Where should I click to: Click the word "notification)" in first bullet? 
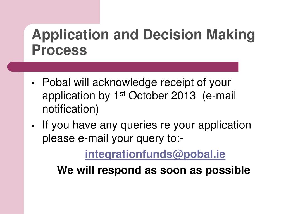71,109
